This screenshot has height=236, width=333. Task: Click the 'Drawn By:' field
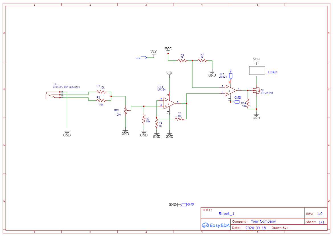pos(279,228)
